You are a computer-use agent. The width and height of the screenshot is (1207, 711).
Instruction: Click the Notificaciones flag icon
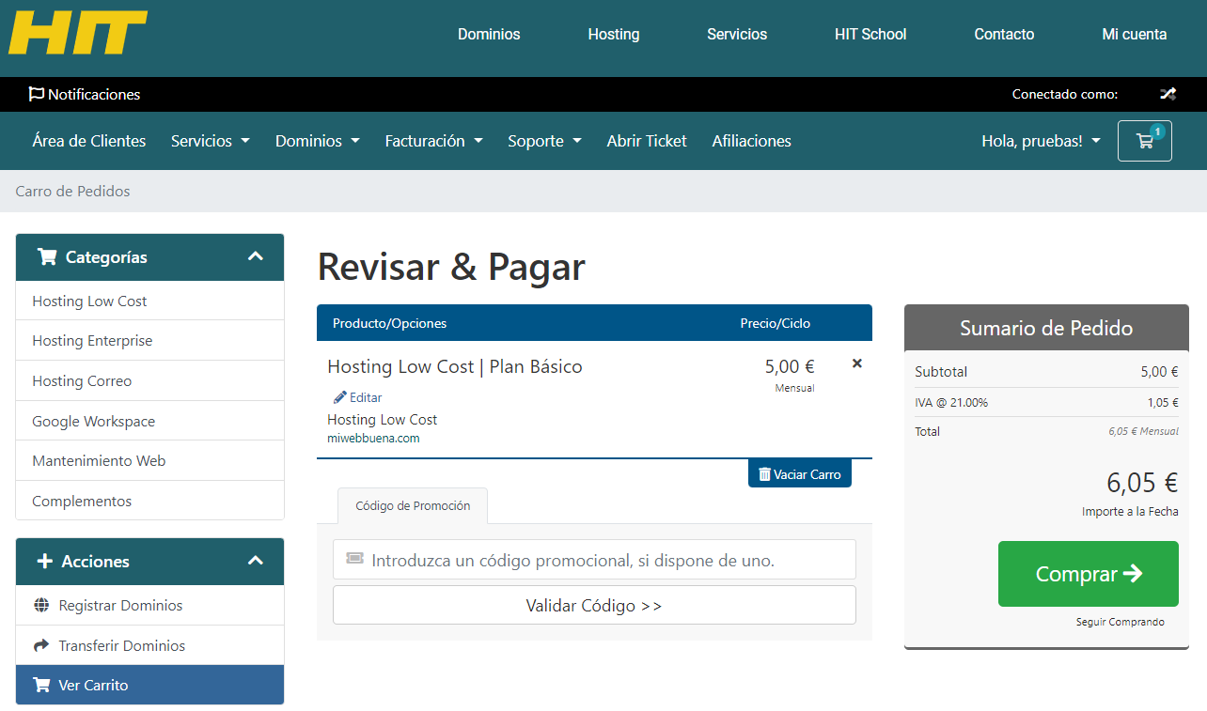click(x=37, y=94)
